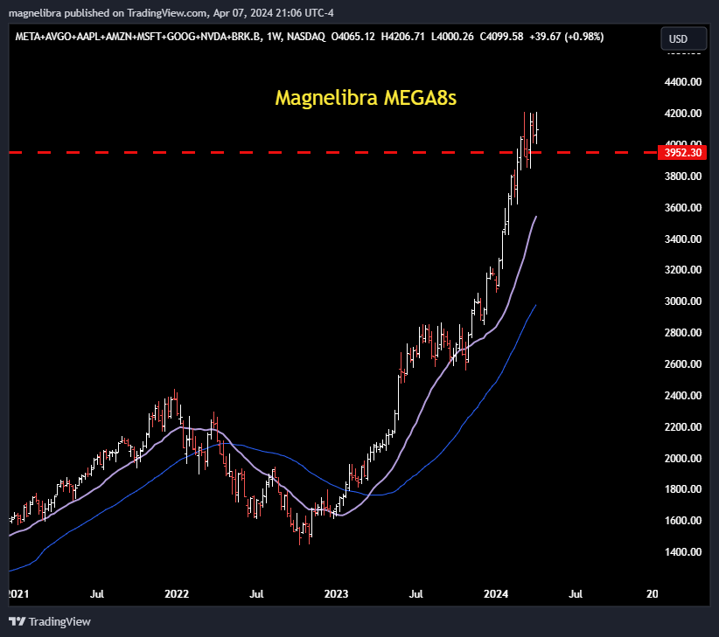Viewport: 719px width, 637px height.
Task: Click the 2200.00 price axis label
Action: (683, 426)
